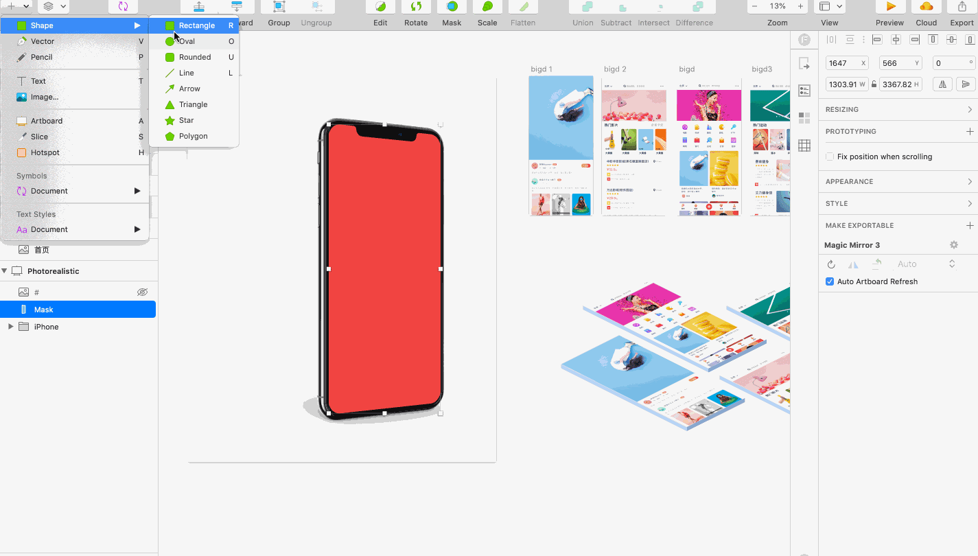The height and width of the screenshot is (556, 978).
Task: Enable Fix position when scrolling
Action: coord(830,157)
